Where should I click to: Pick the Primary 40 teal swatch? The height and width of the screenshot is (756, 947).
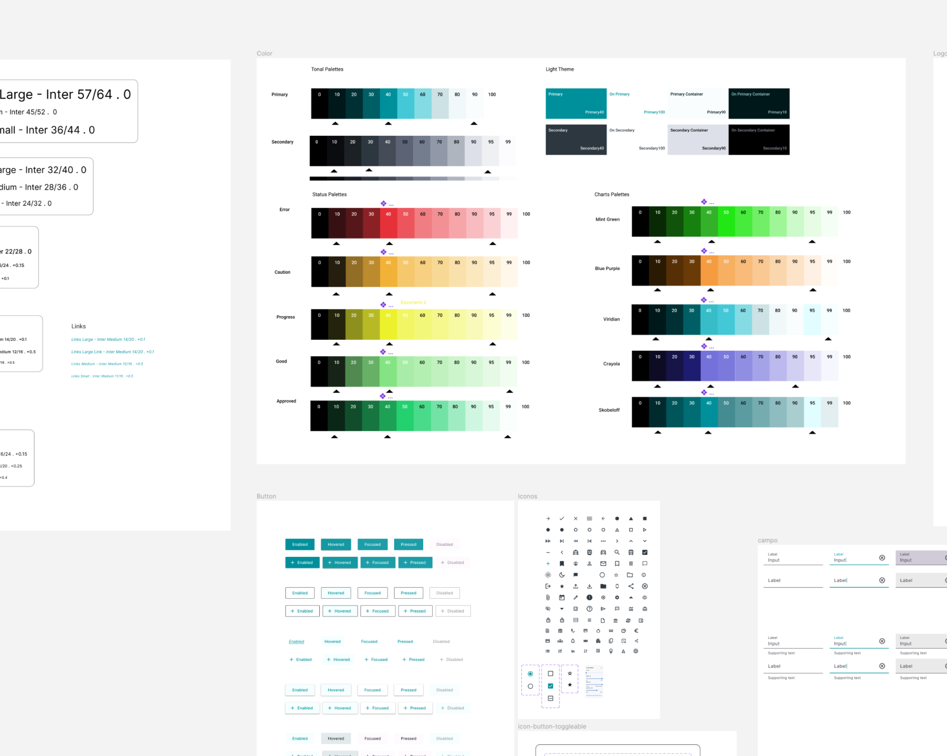tap(388, 104)
